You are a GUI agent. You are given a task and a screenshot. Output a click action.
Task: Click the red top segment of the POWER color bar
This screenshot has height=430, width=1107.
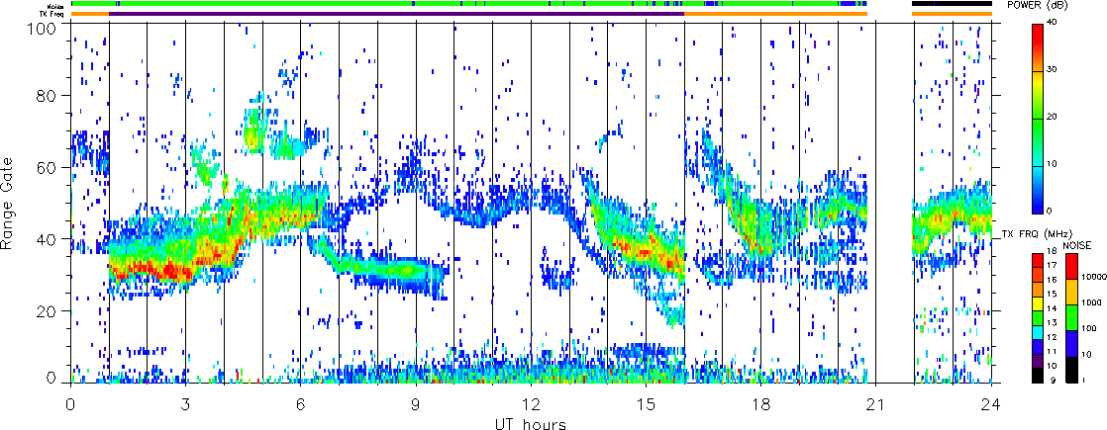(1038, 39)
